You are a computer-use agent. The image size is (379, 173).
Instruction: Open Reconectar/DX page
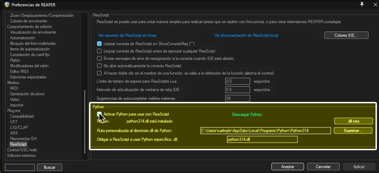click(x=23, y=139)
